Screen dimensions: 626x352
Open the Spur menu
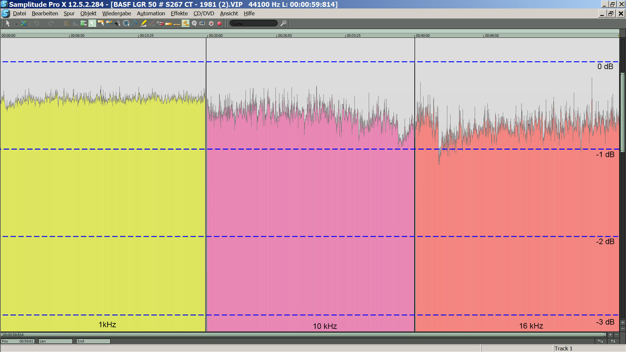pos(69,14)
